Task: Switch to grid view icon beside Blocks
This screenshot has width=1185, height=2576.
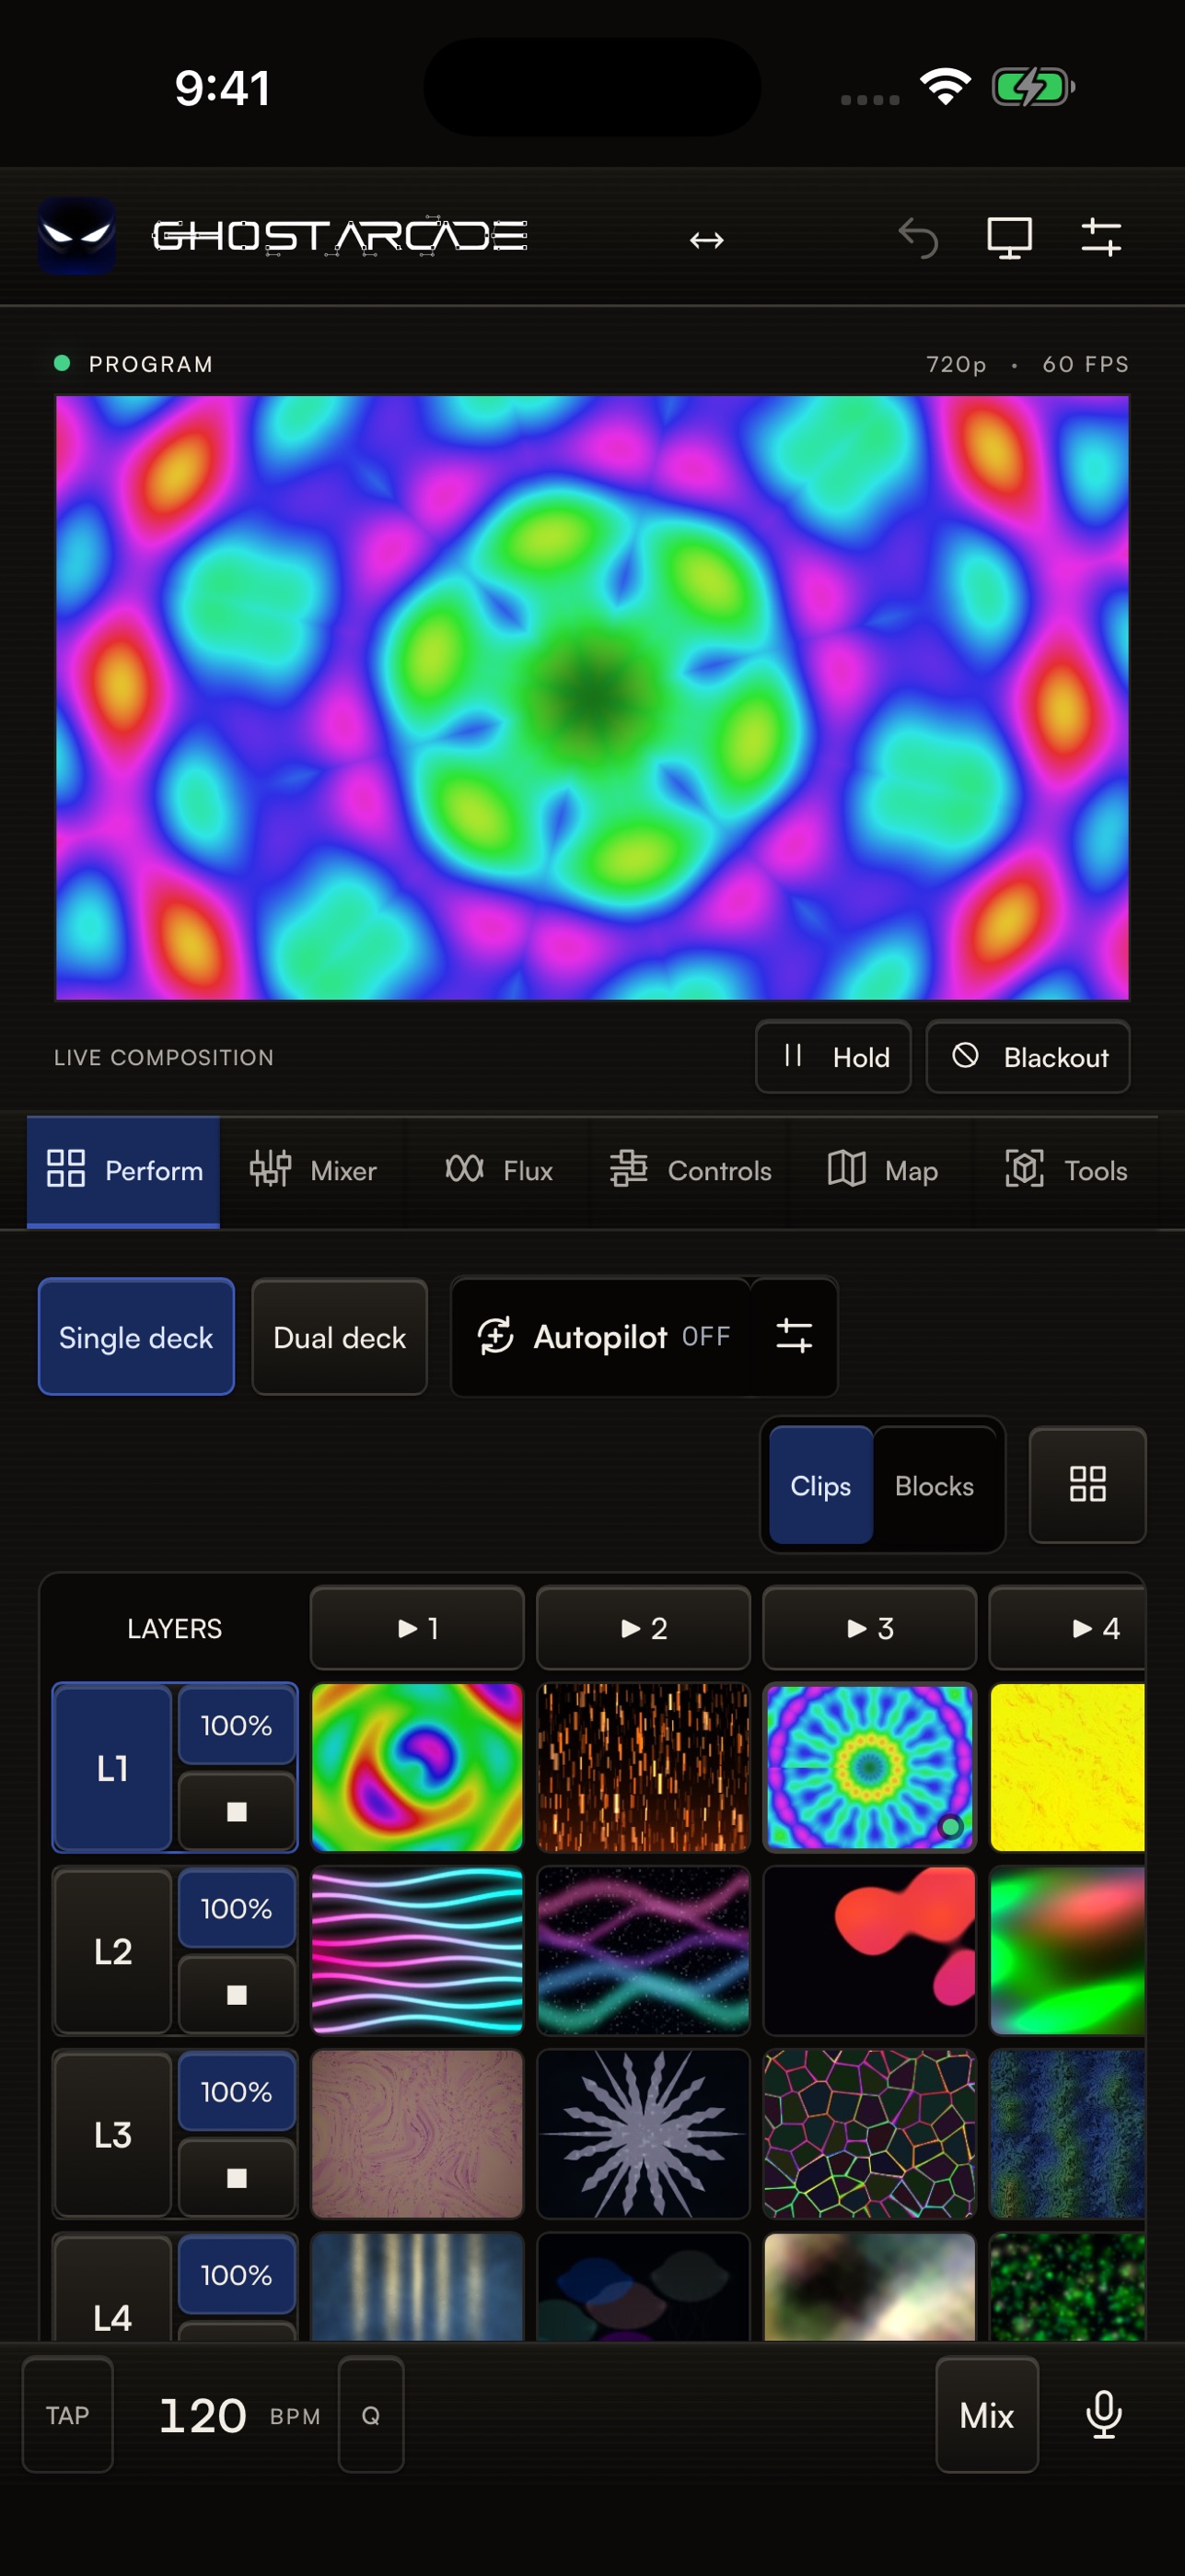Action: 1087,1484
